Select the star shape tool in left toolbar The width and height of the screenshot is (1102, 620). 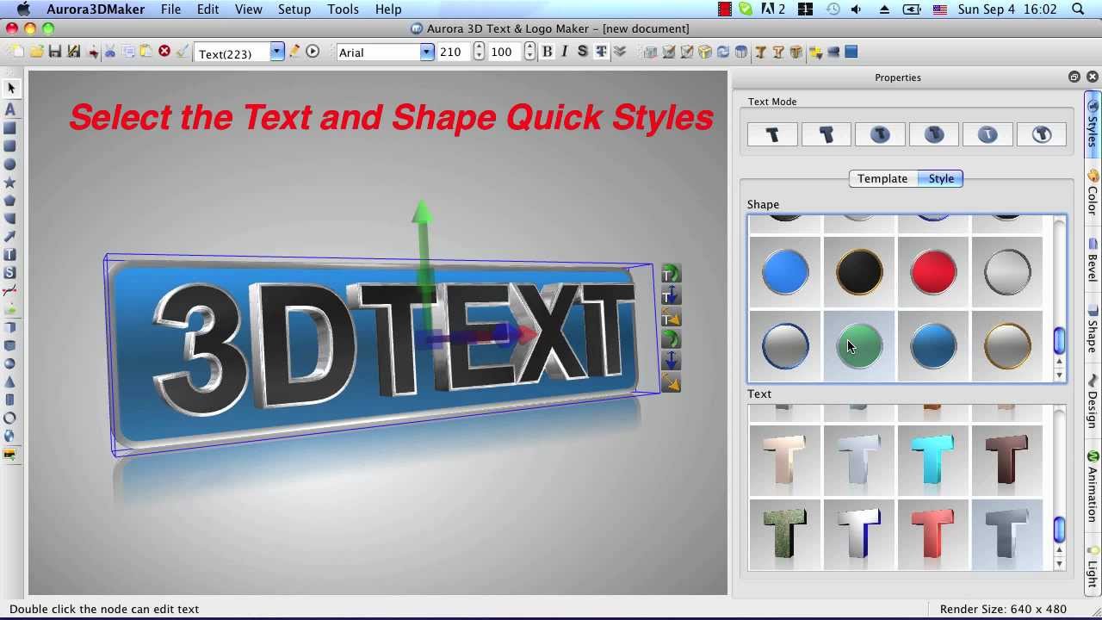10,183
